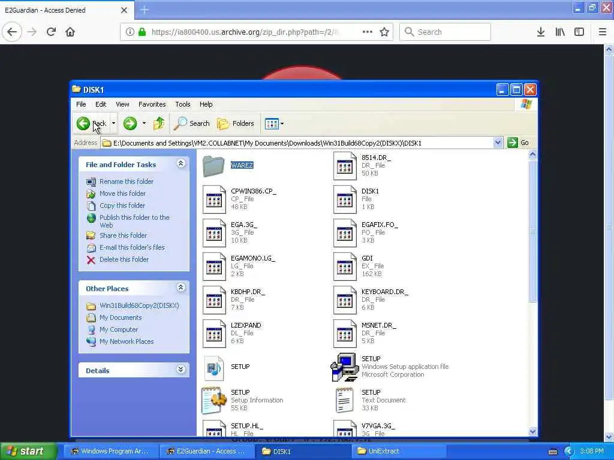Open Win31Build68Copy2(DISKX) in Other Places
614x460 pixels.
pos(139,306)
